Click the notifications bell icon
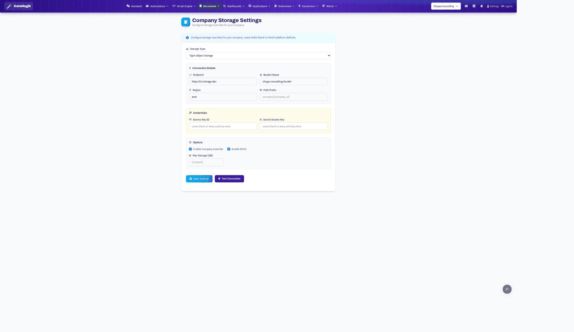The width and height of the screenshot is (574, 332). [x=482, y=6]
